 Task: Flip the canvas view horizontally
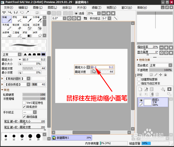85,18
